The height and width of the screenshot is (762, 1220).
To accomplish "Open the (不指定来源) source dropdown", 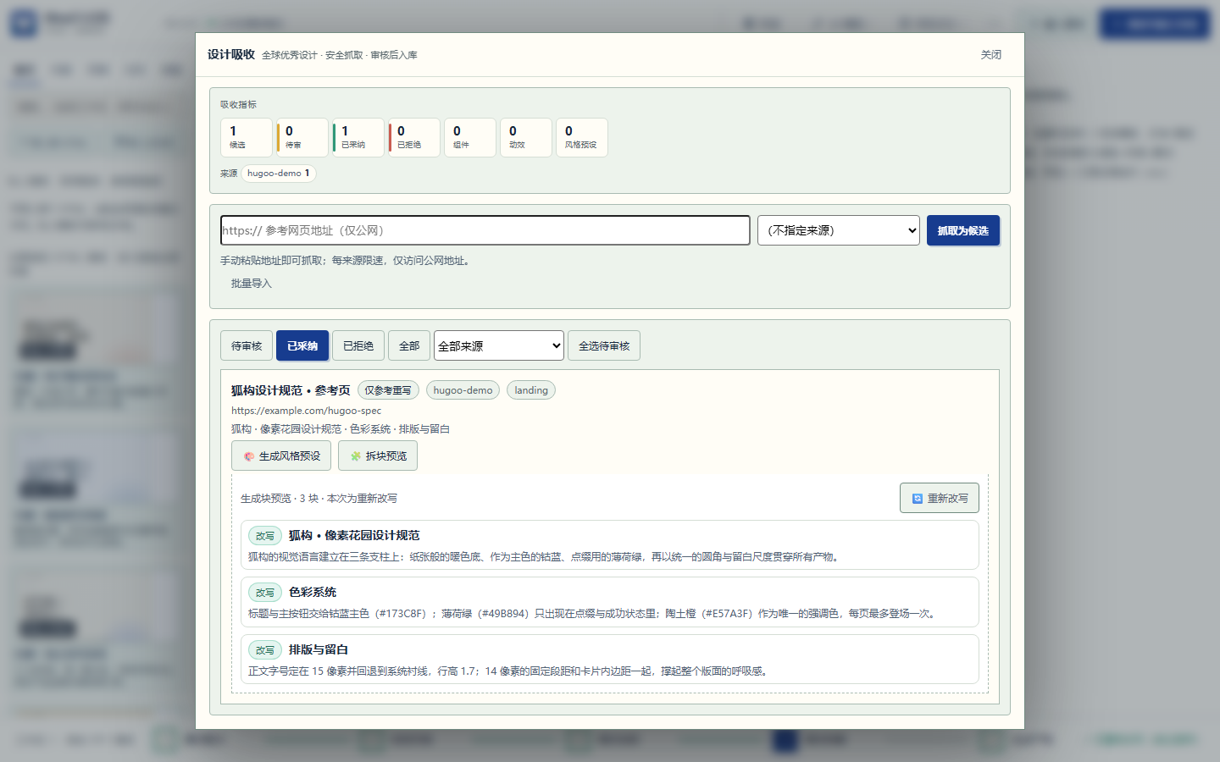I will coord(839,230).
